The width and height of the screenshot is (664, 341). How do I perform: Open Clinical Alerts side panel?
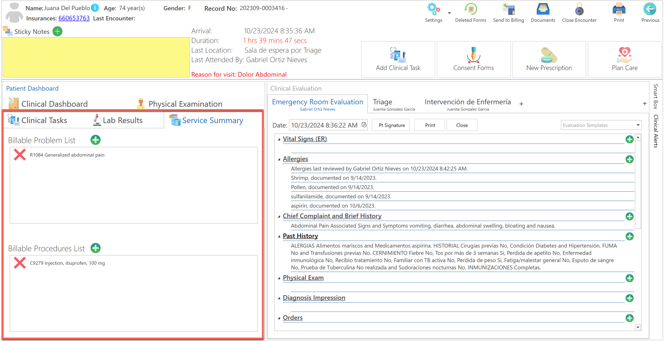[x=656, y=131]
